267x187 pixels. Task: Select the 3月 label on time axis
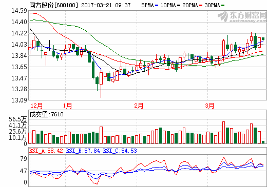[209, 106]
